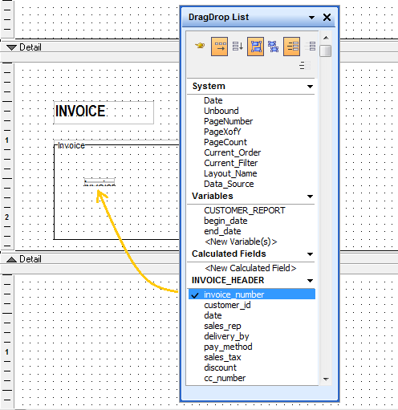Select the vertical placement down-arrow icon

[238, 47]
